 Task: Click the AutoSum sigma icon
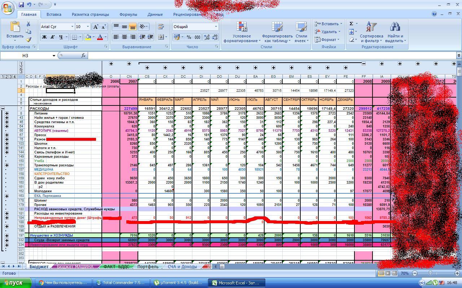(351, 24)
